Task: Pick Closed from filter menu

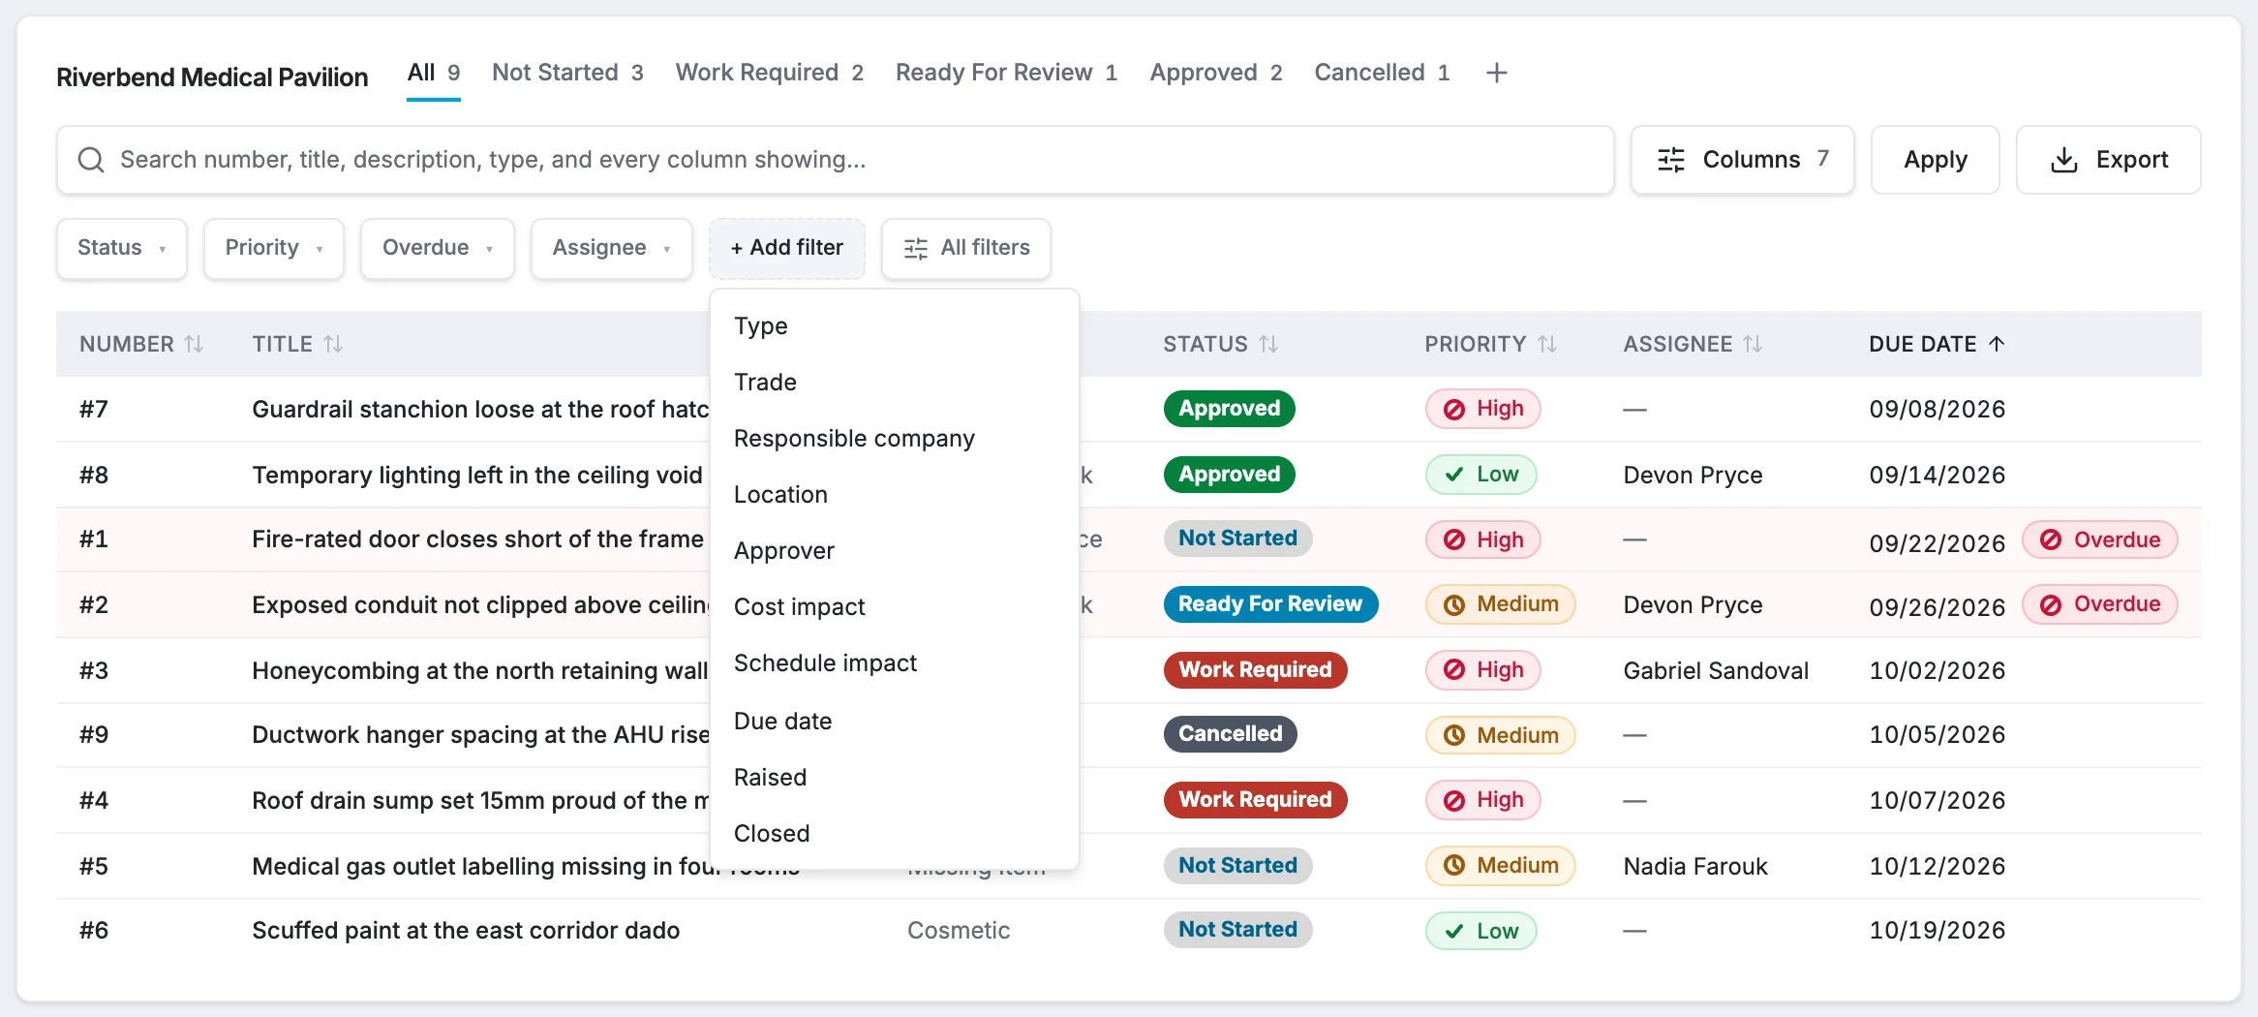Action: (x=895, y=834)
